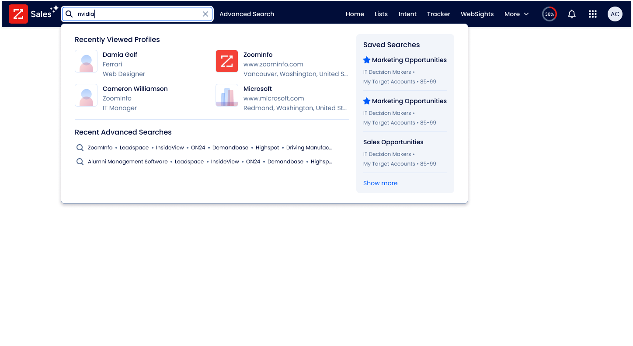Go to the Home tab
The height and width of the screenshot is (346, 633).
click(355, 14)
